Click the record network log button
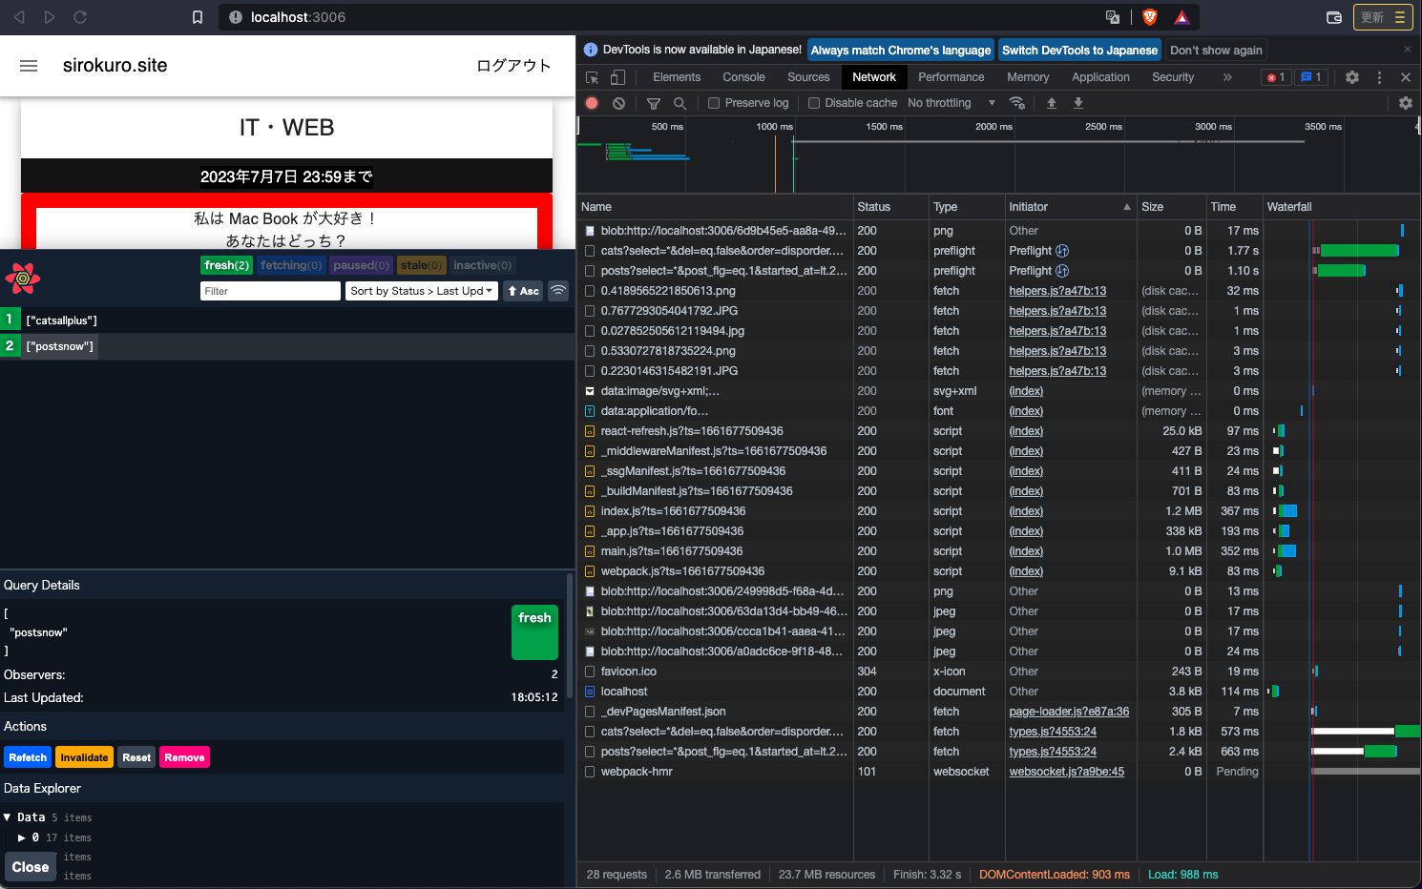Image resolution: width=1422 pixels, height=889 pixels. point(592,103)
